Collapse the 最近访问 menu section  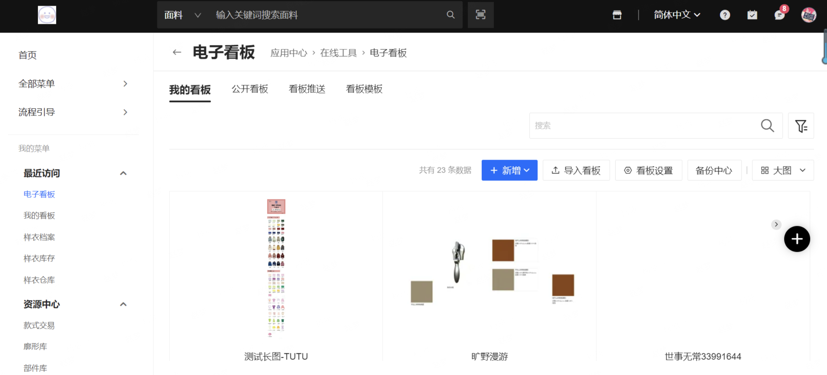click(123, 173)
